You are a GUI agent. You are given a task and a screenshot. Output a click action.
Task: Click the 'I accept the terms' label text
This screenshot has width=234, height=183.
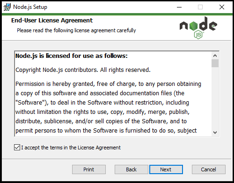[71, 148]
